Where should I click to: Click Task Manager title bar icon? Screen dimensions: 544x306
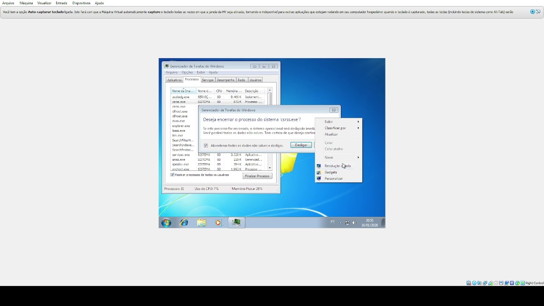(167, 66)
